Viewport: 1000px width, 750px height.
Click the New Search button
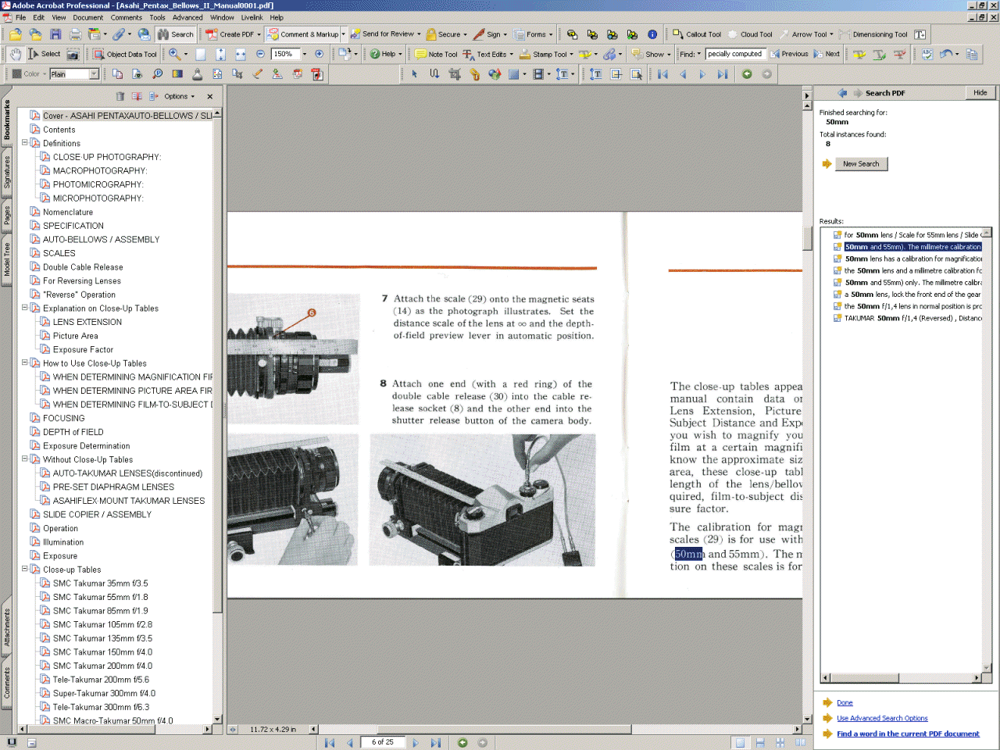[861, 164]
